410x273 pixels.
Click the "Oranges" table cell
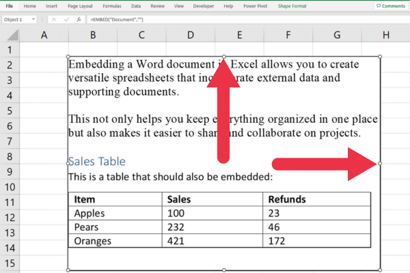click(x=115, y=241)
